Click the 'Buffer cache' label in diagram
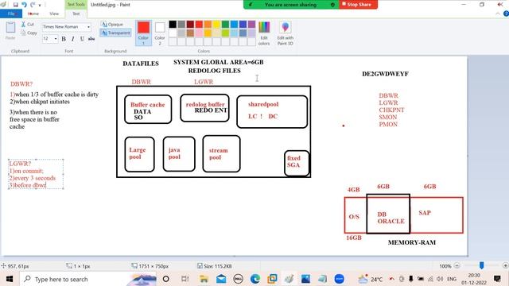This screenshot has width=509, height=286. [147, 105]
